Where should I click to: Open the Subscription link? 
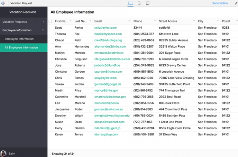220,3
